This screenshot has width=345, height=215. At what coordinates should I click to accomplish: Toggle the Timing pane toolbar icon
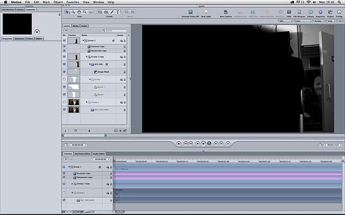point(339,12)
